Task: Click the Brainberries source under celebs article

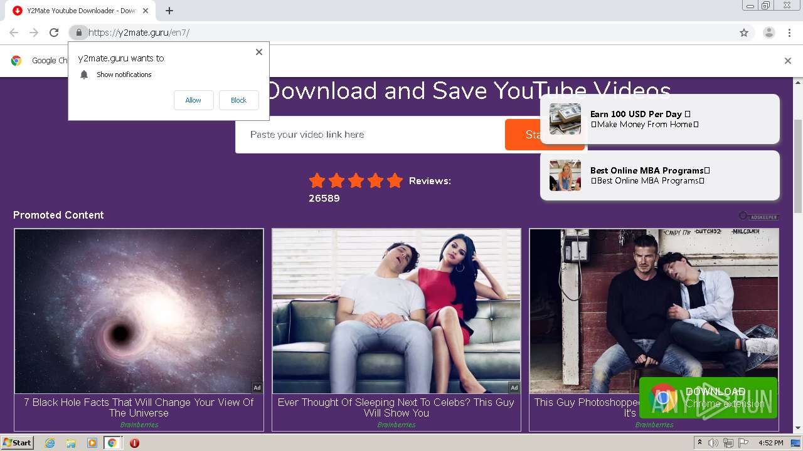Action: [x=396, y=425]
